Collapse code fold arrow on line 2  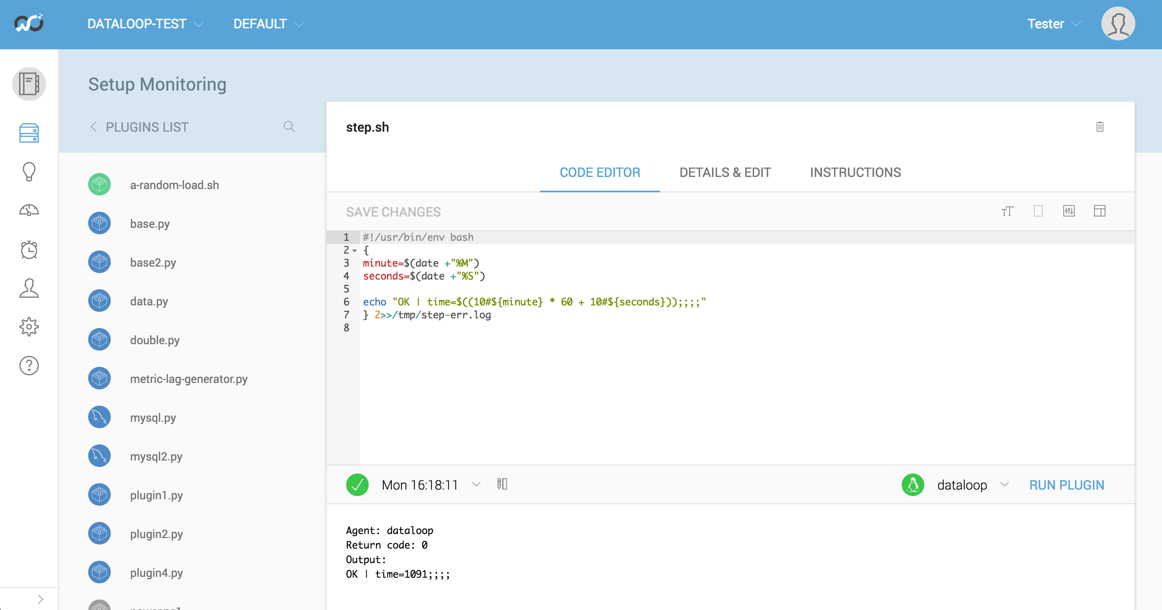(355, 250)
